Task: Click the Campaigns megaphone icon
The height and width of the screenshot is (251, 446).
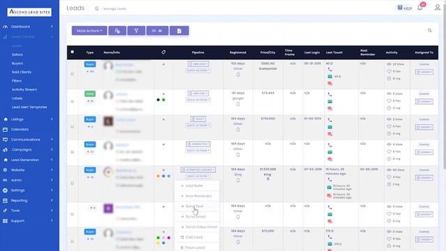Action: pos(5,150)
